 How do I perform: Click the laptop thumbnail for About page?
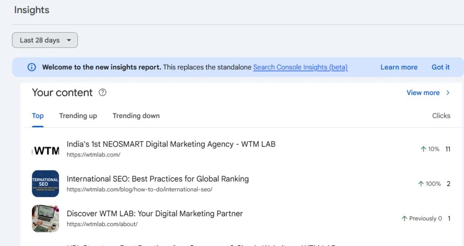pyautogui.click(x=46, y=218)
